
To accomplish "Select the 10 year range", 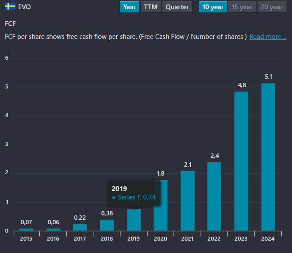I will click(213, 7).
